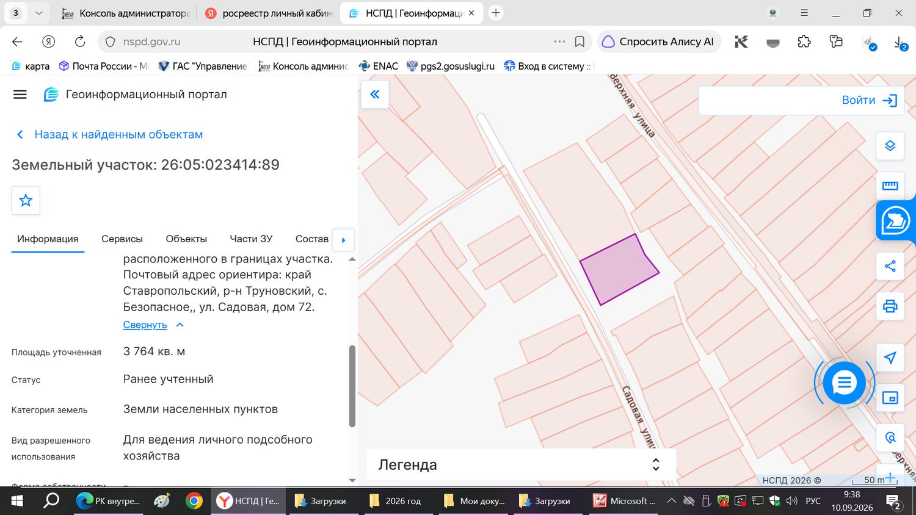Open Windows Start menu
The image size is (916, 515).
pyautogui.click(x=17, y=501)
